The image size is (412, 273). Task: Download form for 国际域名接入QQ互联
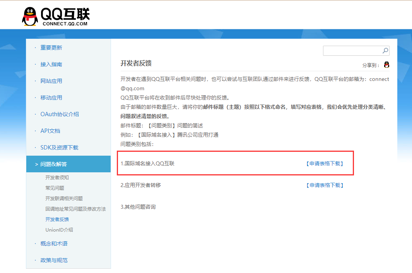325,163
